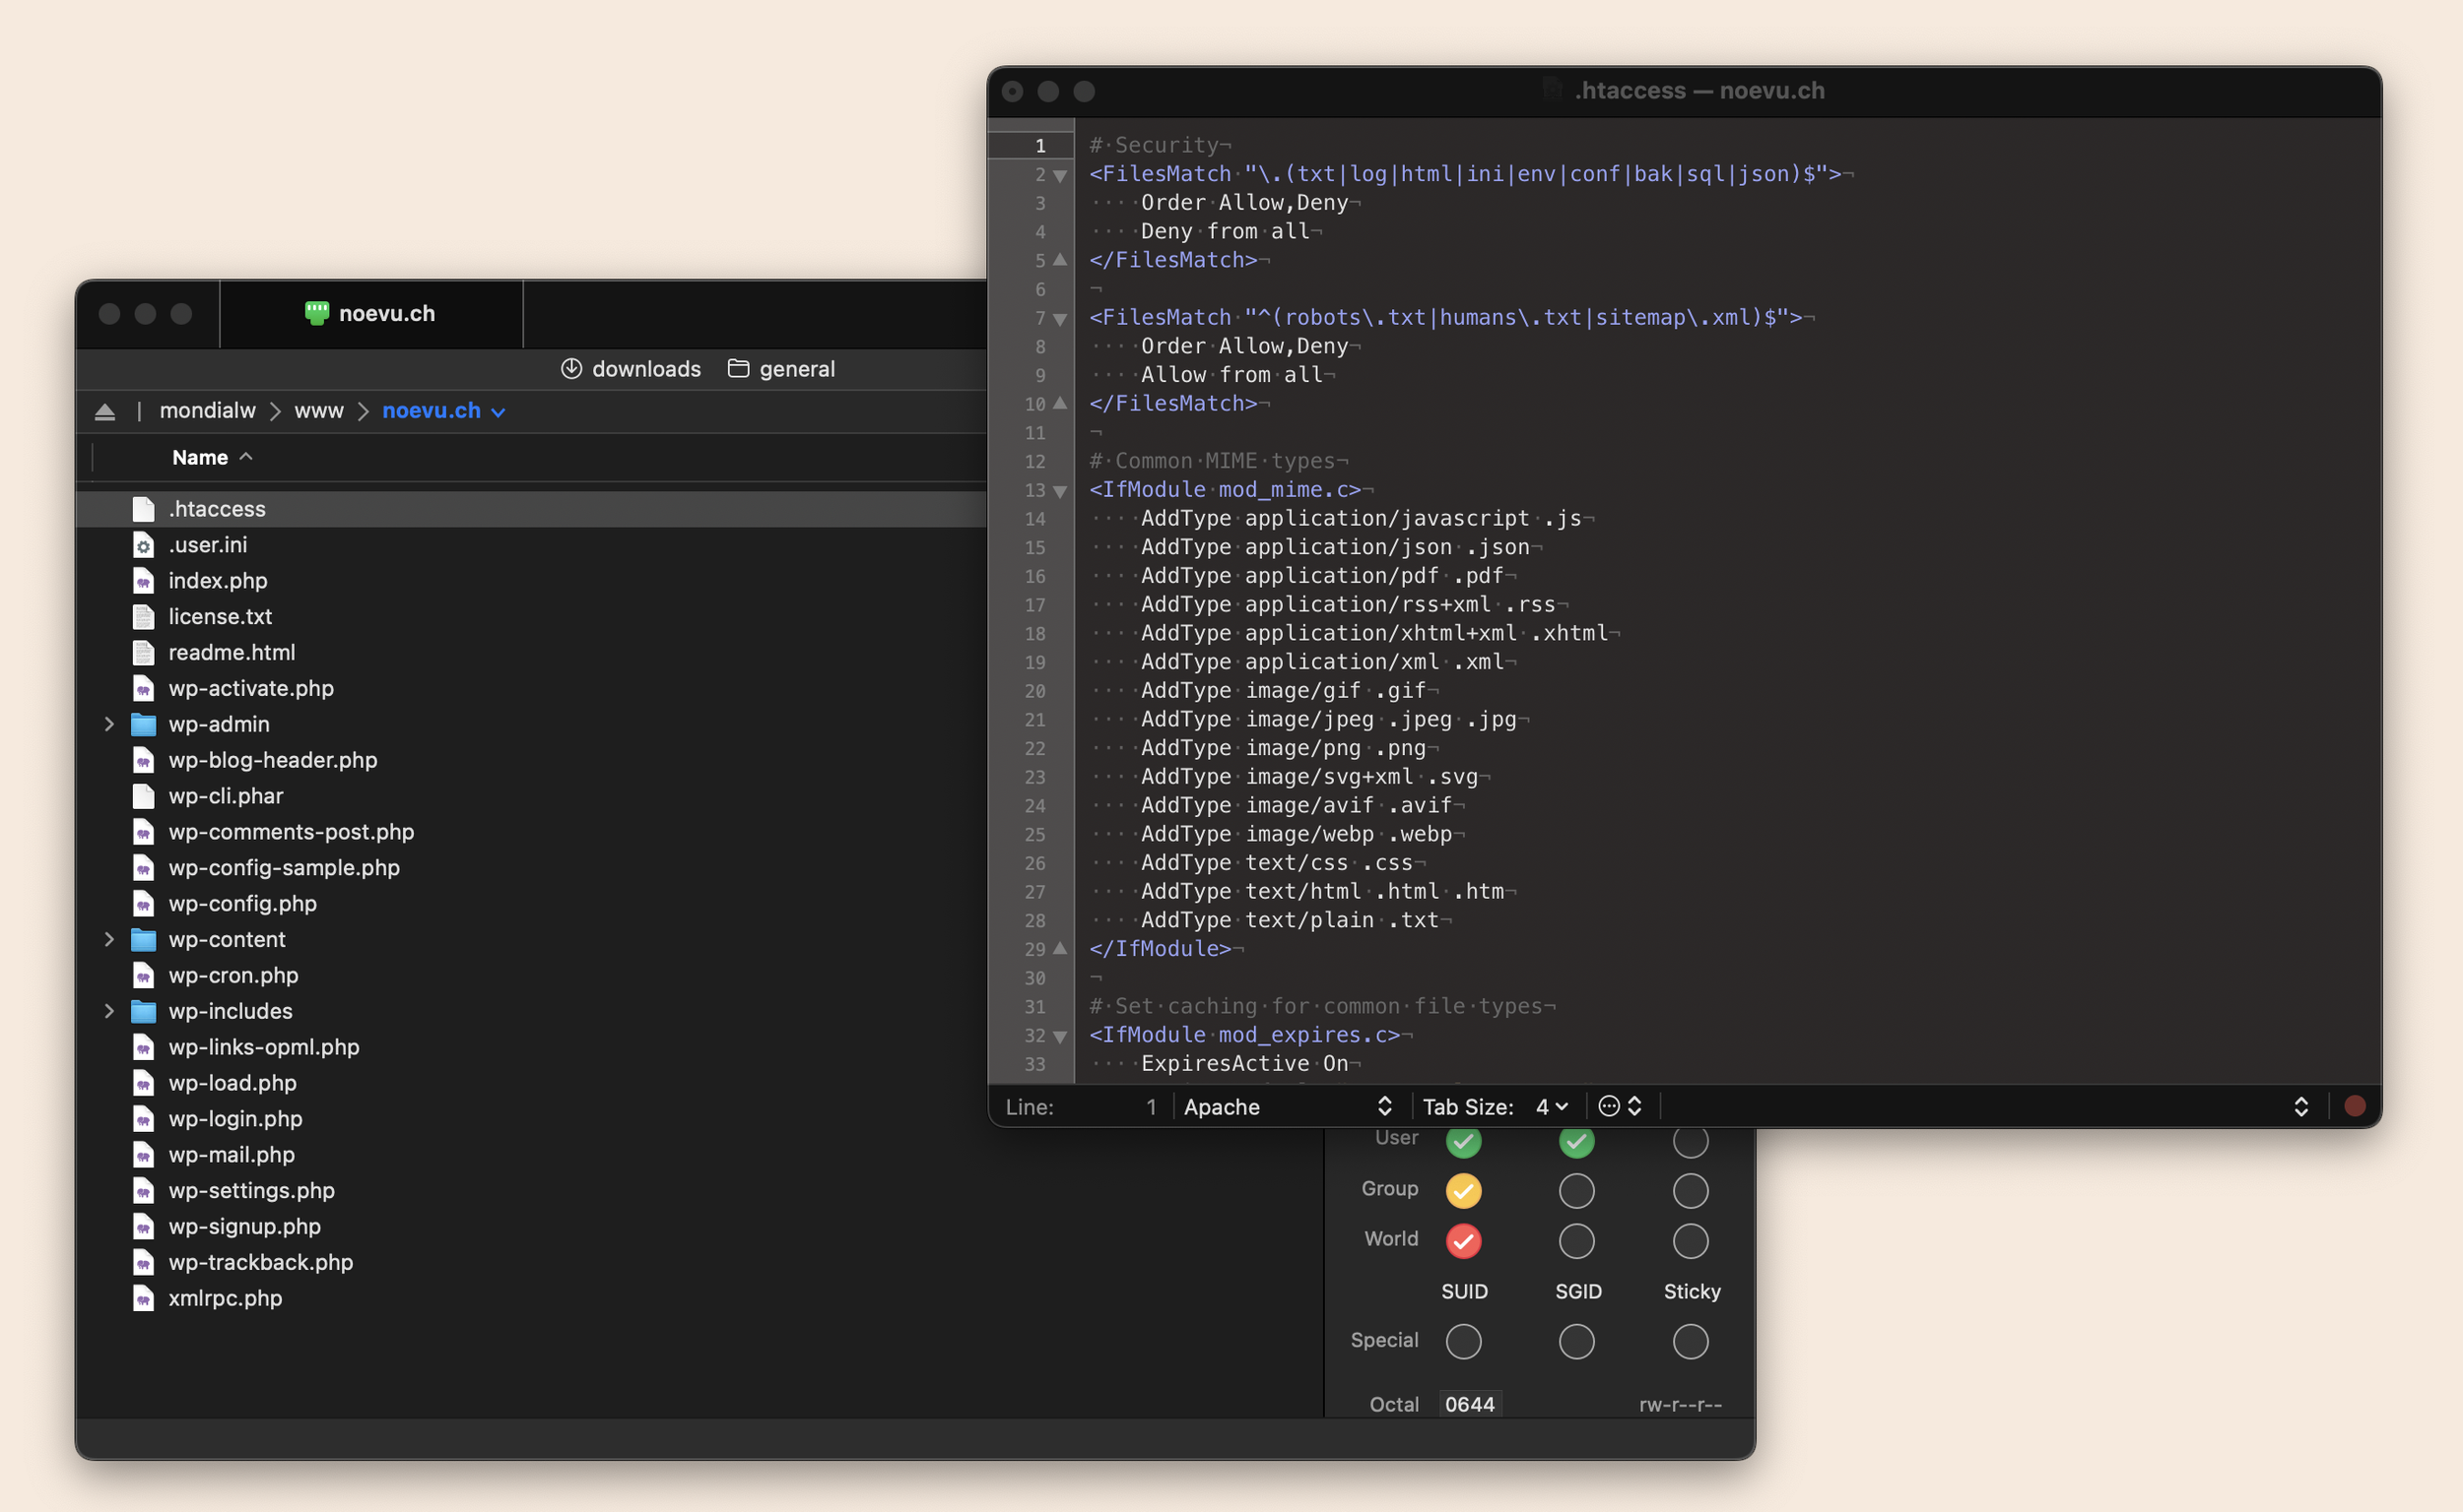The image size is (2463, 1512).
Task: Click the .user.ini gear file icon
Action: pos(144,546)
